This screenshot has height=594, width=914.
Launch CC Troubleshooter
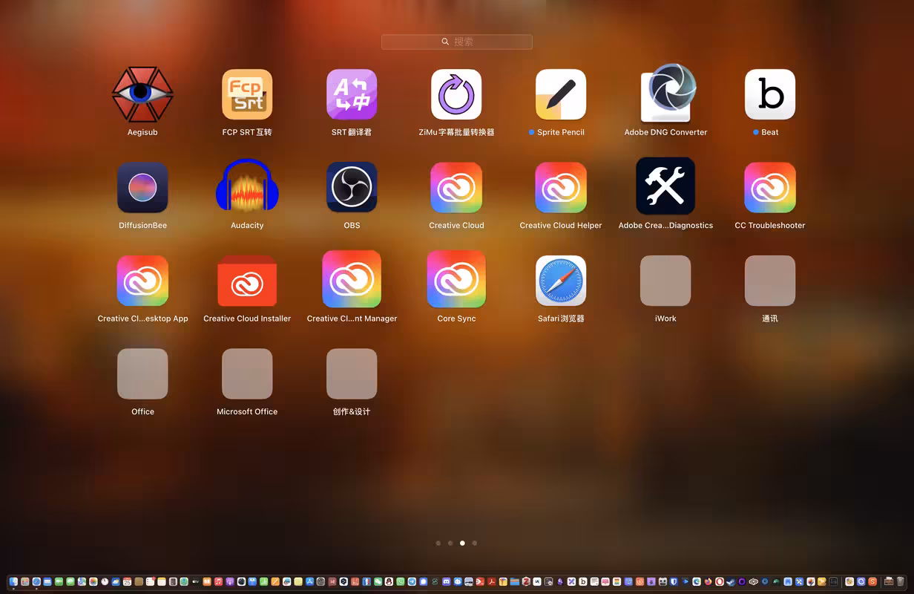coord(770,187)
